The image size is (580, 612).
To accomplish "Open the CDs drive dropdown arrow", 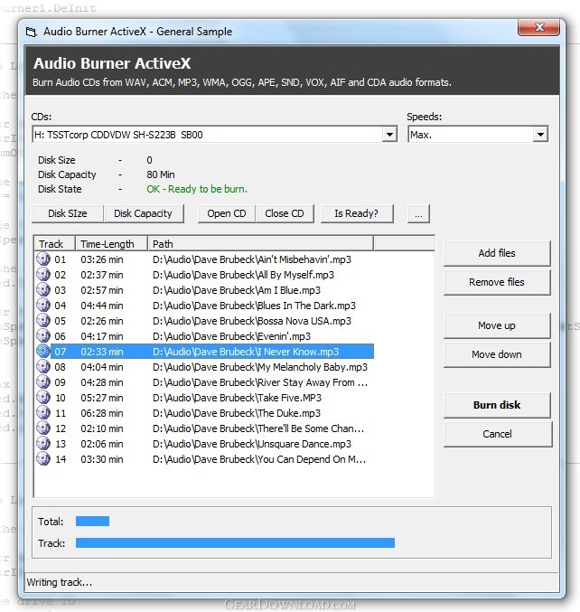I will click(x=389, y=135).
